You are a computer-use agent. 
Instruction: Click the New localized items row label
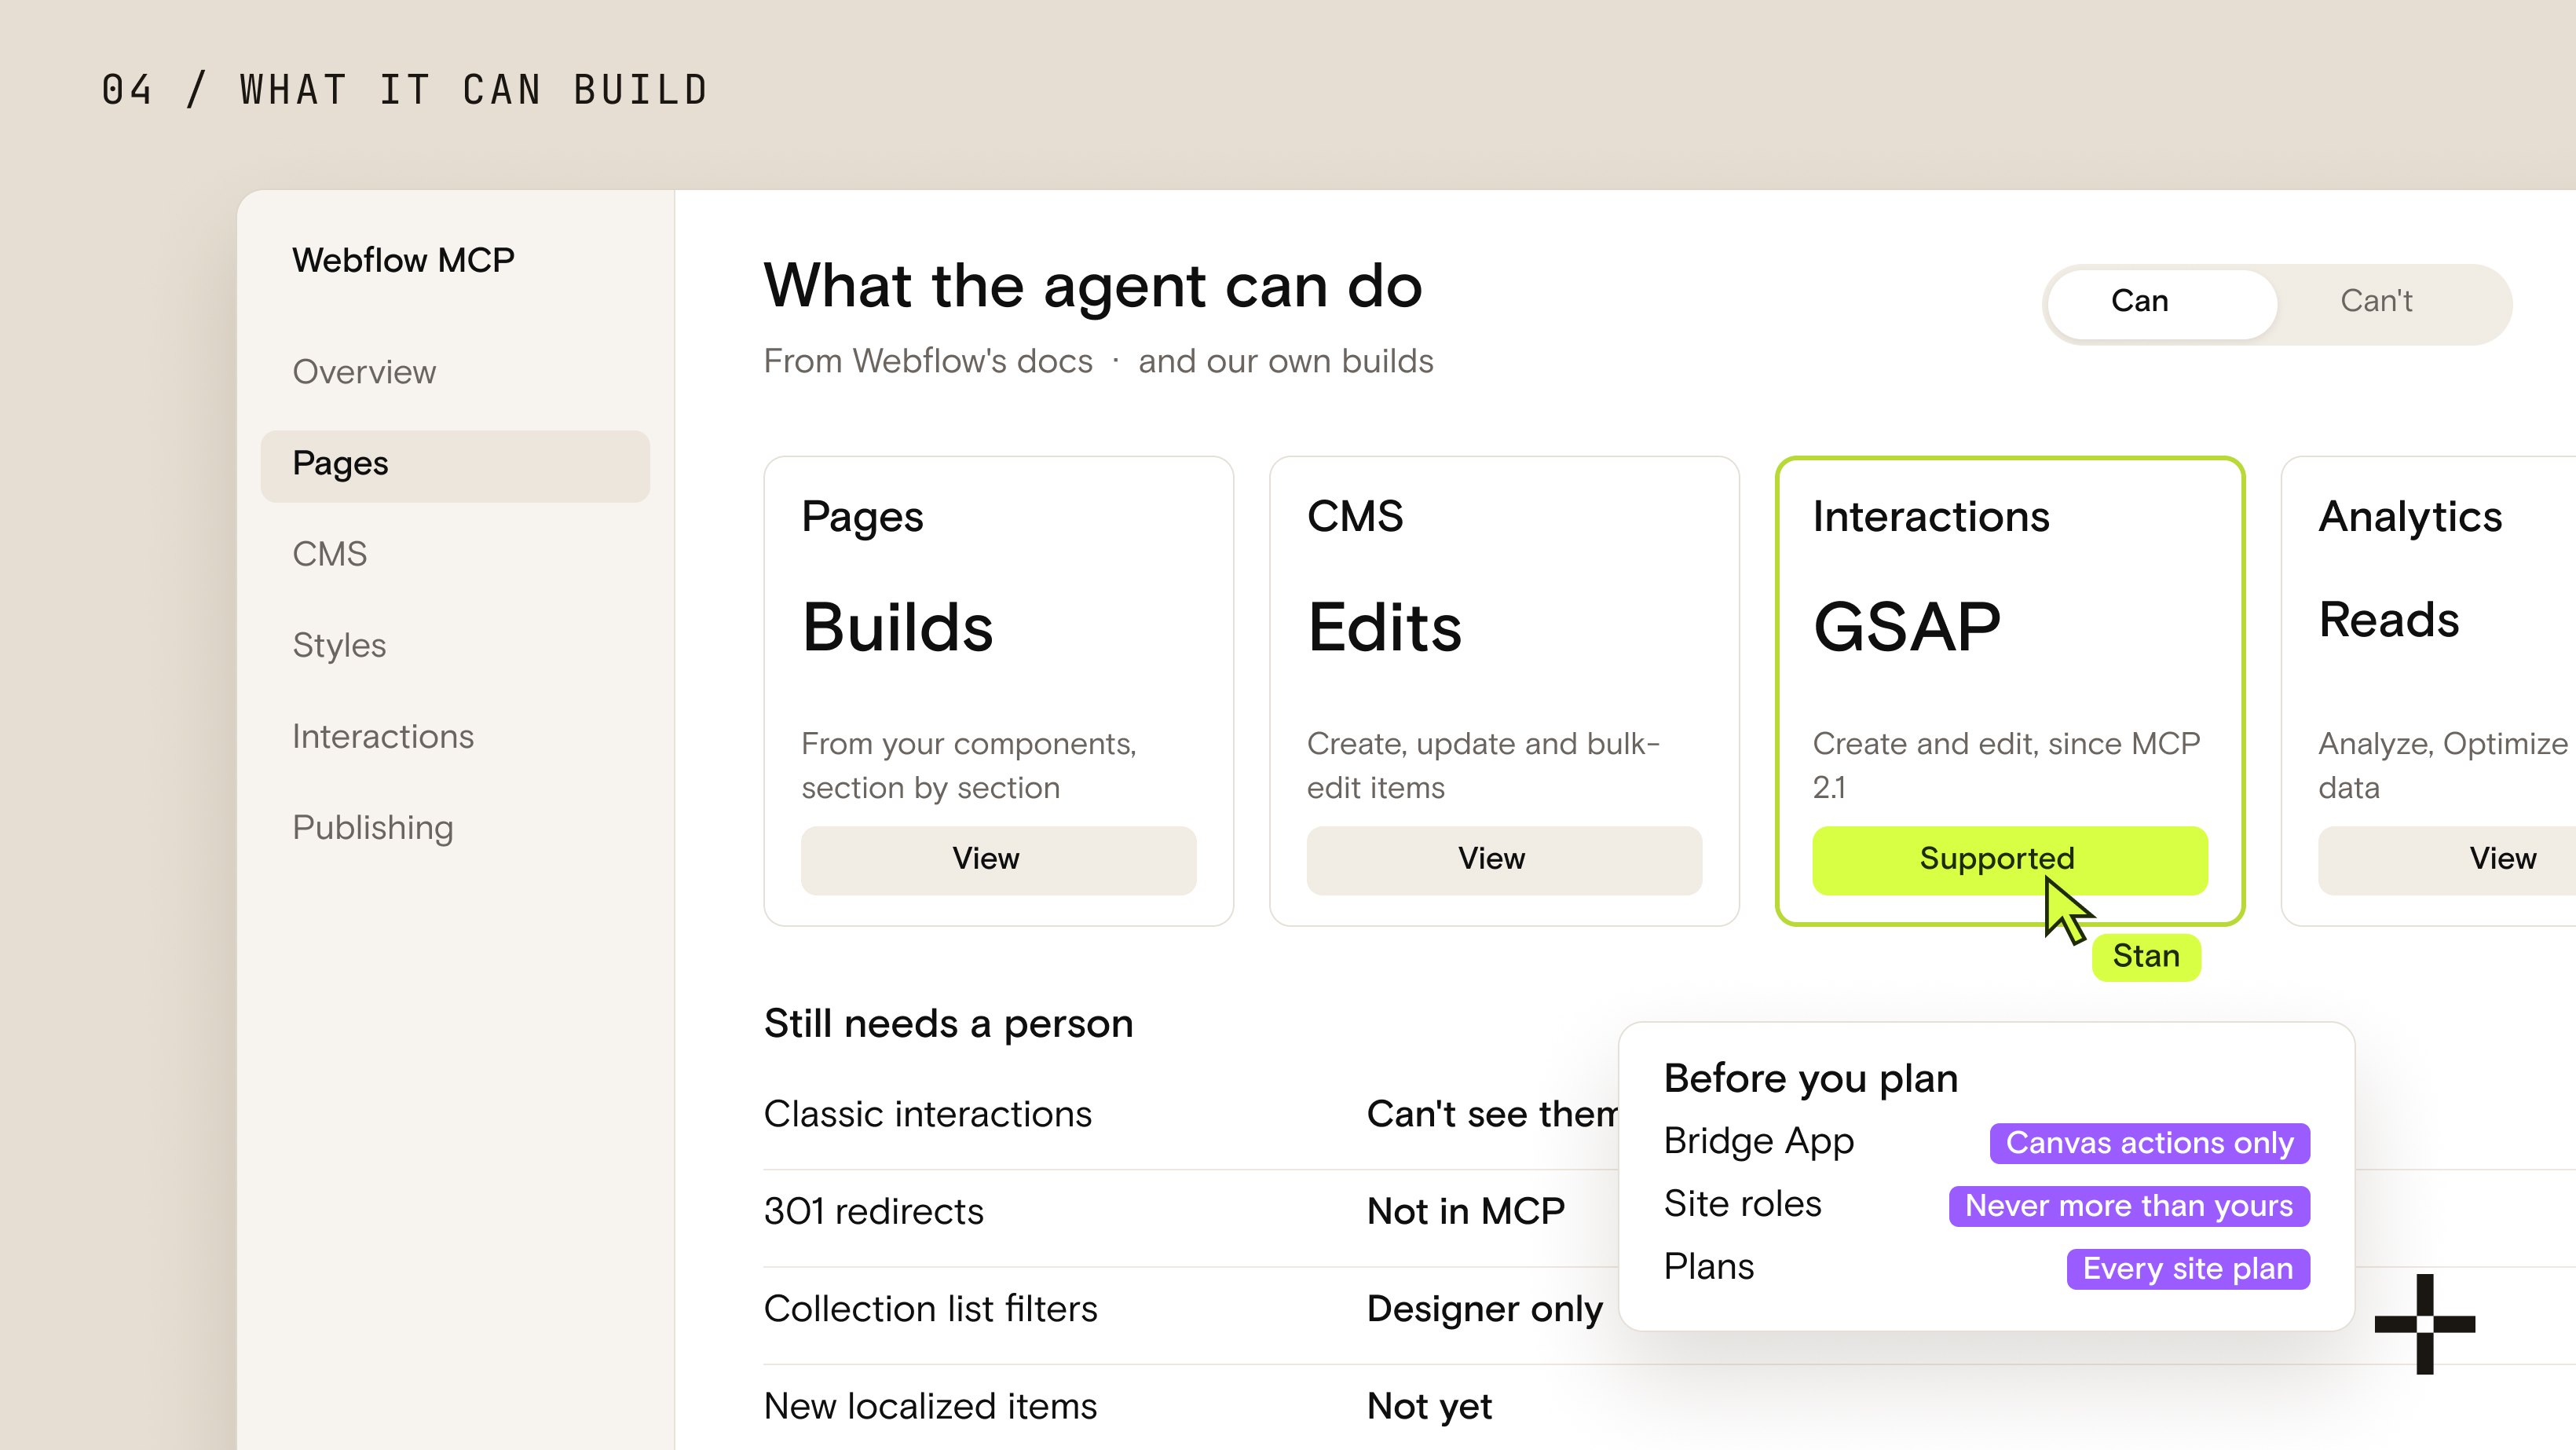(931, 1407)
